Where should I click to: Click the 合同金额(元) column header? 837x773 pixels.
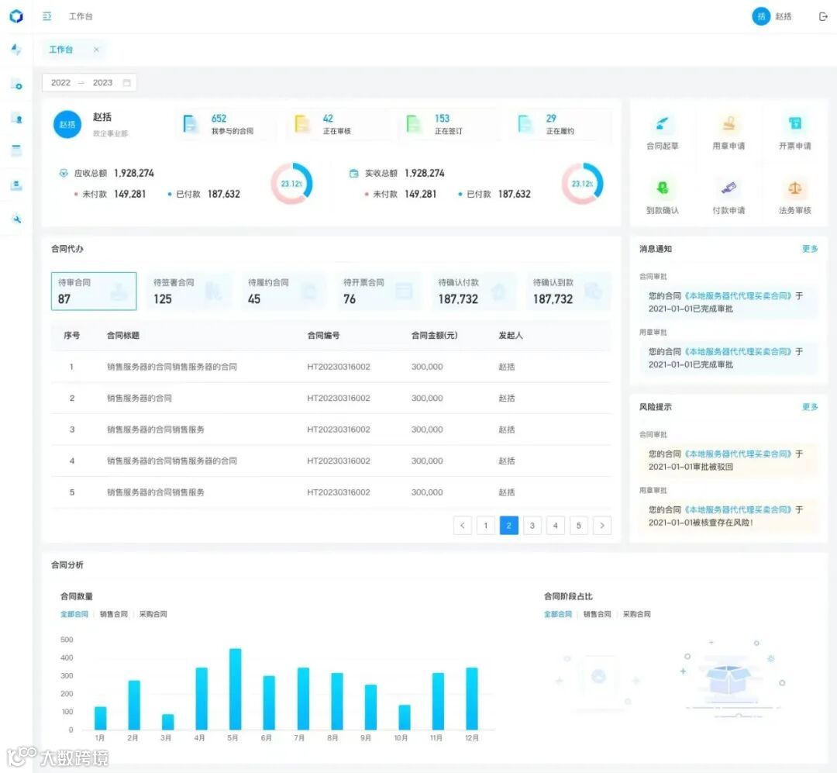click(435, 336)
